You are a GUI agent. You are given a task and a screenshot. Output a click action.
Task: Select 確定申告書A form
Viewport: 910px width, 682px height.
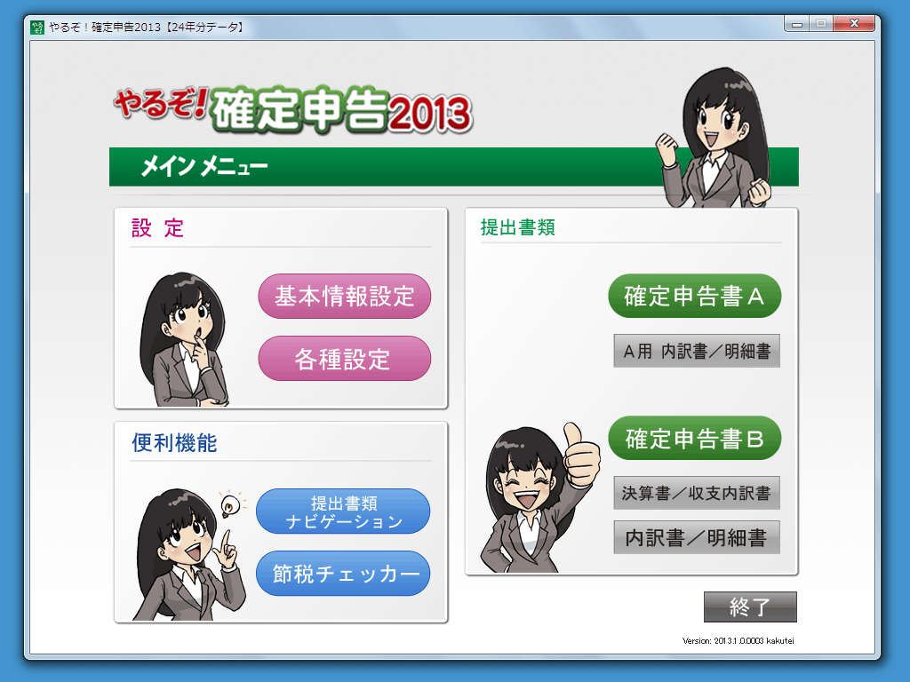(695, 296)
